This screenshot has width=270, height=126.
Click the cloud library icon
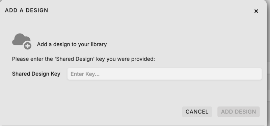pyautogui.click(x=22, y=41)
